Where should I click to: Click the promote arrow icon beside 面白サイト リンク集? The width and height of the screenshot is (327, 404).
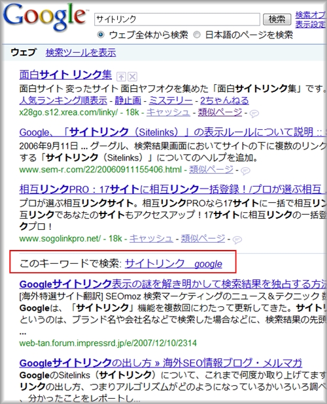click(x=121, y=76)
